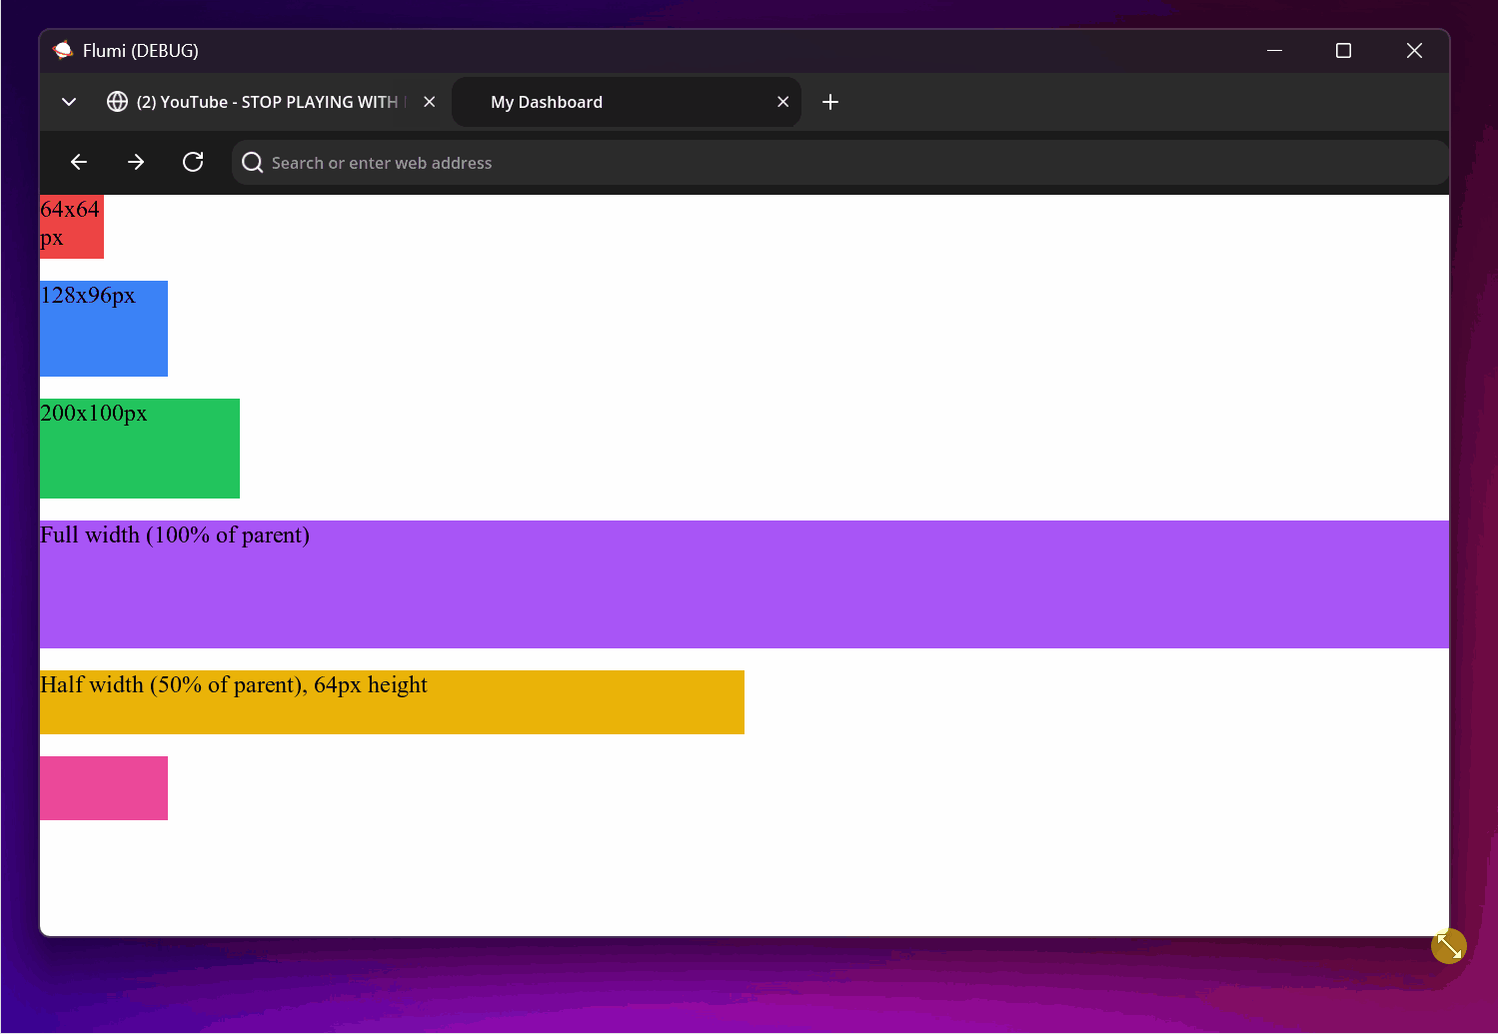Image resolution: width=1498 pixels, height=1034 pixels.
Task: Click the purple Full width box
Action: (744, 584)
